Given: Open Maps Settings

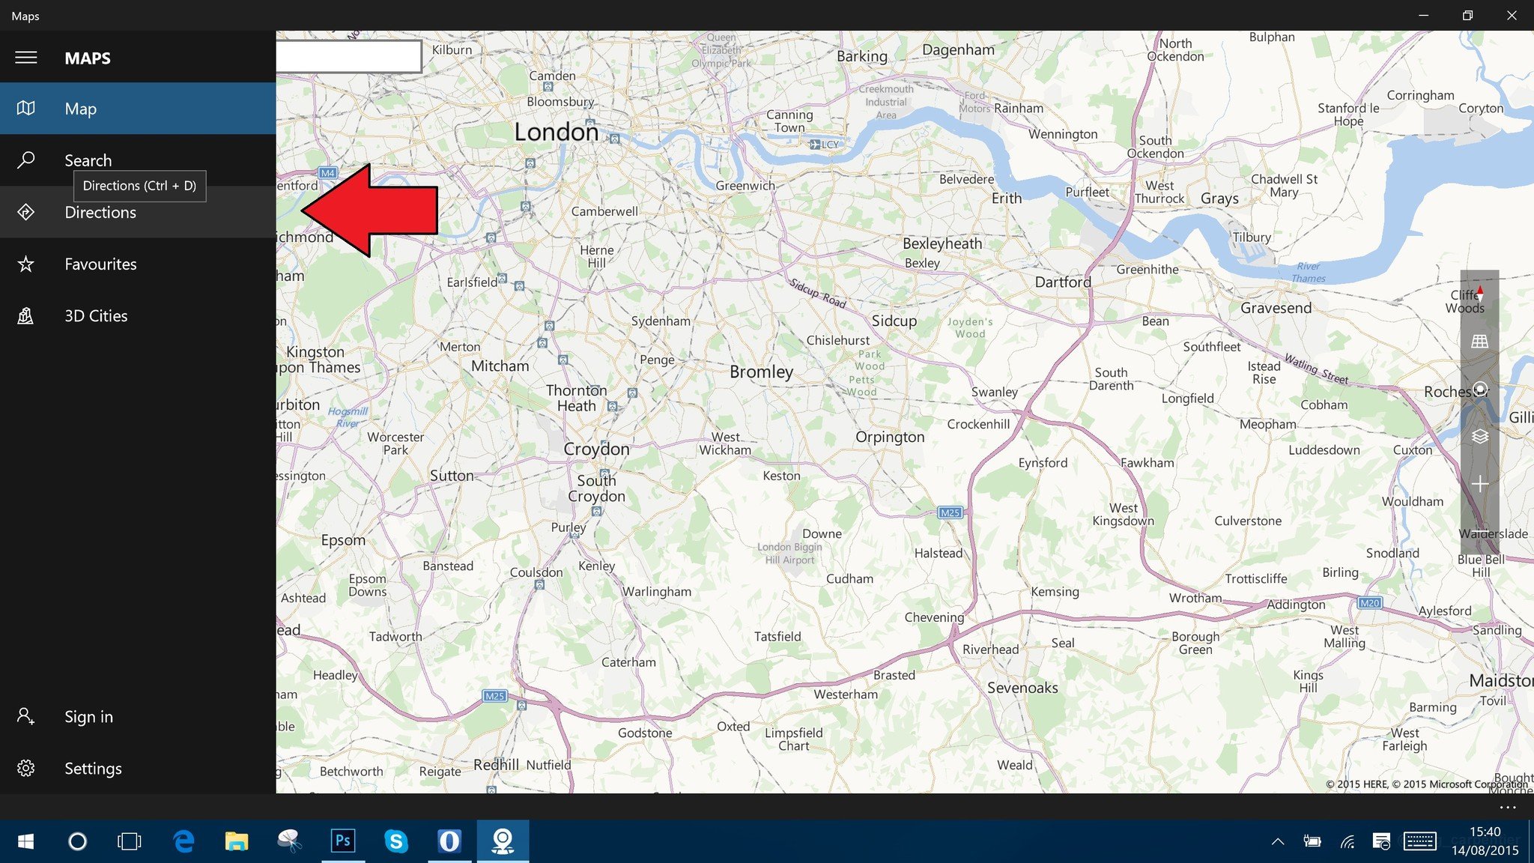Looking at the screenshot, I should click(x=93, y=769).
